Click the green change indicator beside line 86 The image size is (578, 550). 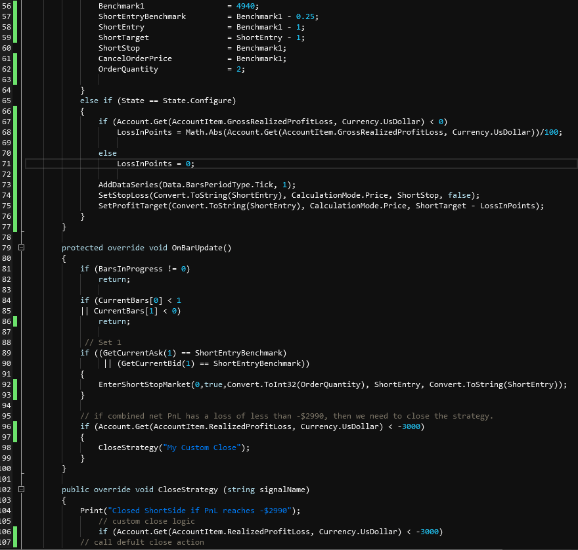14,321
